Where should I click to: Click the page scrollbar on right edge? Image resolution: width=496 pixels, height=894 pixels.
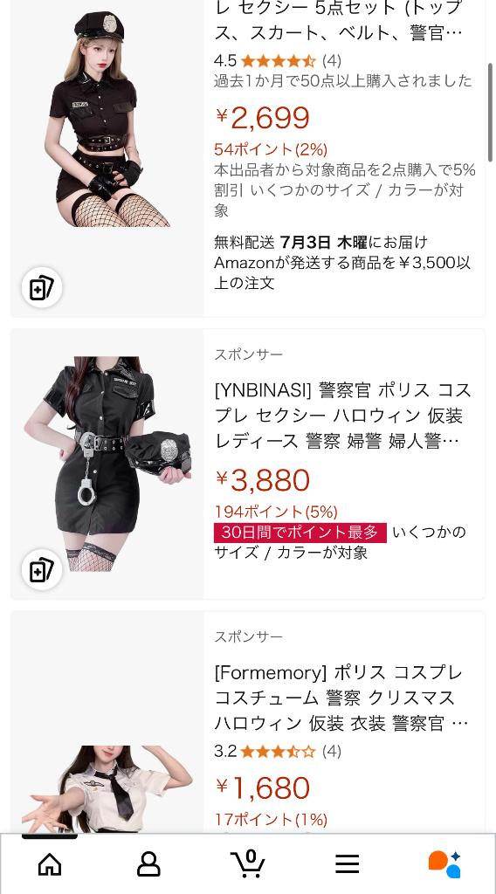click(490, 113)
